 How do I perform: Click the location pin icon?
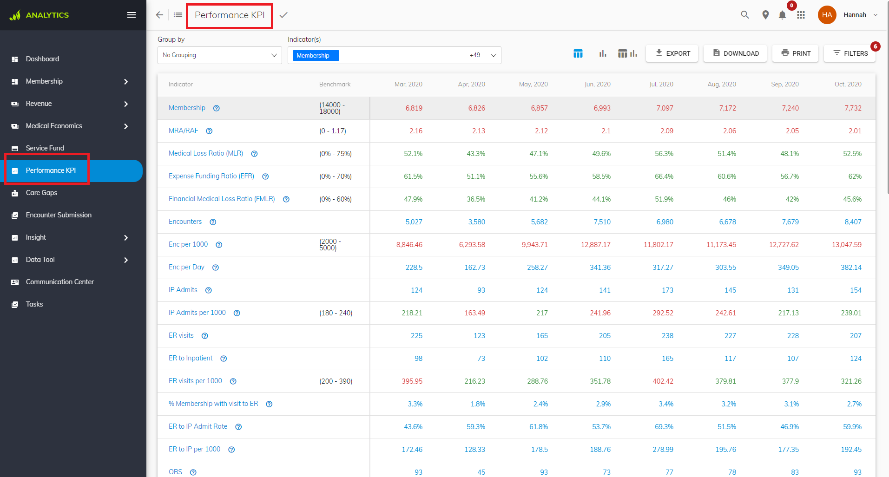765,15
